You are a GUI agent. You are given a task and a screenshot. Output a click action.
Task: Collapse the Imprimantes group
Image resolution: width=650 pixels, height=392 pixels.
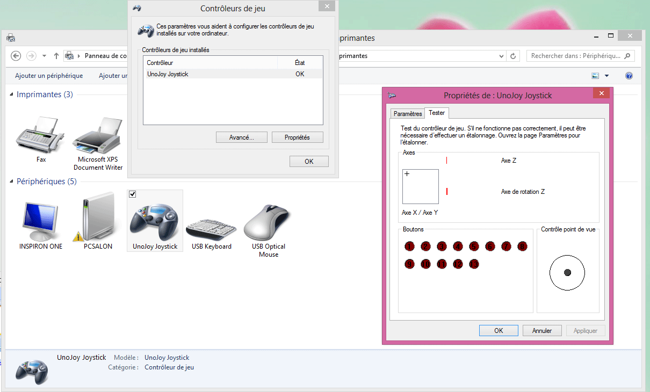(x=12, y=95)
